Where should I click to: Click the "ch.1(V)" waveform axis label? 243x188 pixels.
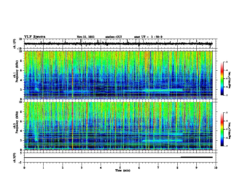click(x=15, y=44)
